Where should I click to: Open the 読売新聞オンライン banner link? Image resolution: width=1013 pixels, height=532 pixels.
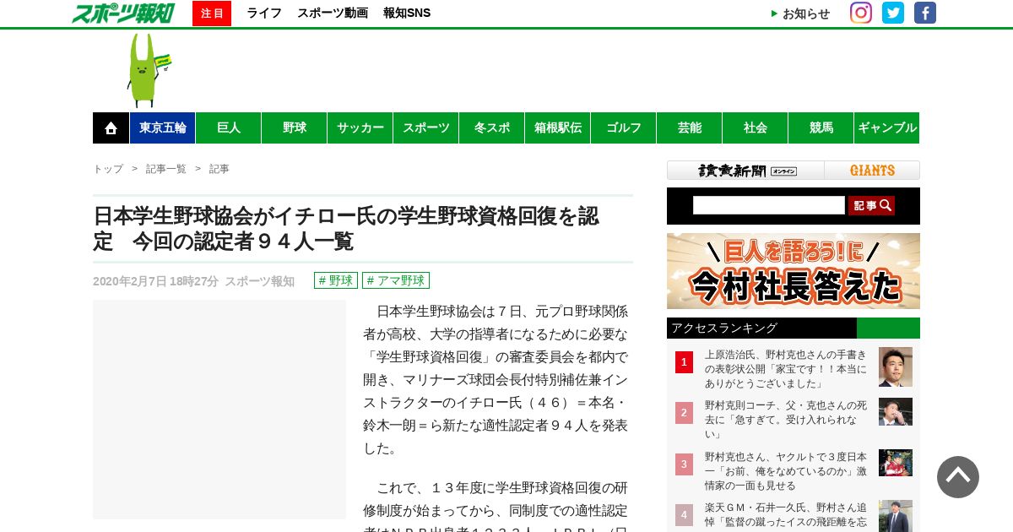click(746, 171)
